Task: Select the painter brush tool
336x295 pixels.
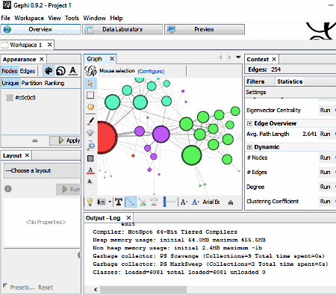Action: point(90,121)
